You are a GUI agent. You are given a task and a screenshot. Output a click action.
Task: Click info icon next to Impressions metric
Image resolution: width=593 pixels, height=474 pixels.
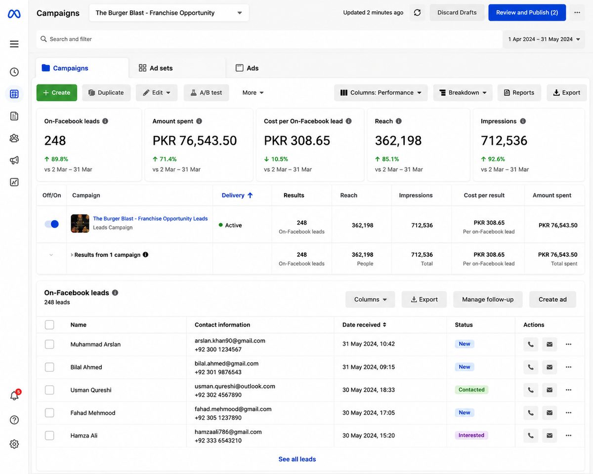click(523, 121)
